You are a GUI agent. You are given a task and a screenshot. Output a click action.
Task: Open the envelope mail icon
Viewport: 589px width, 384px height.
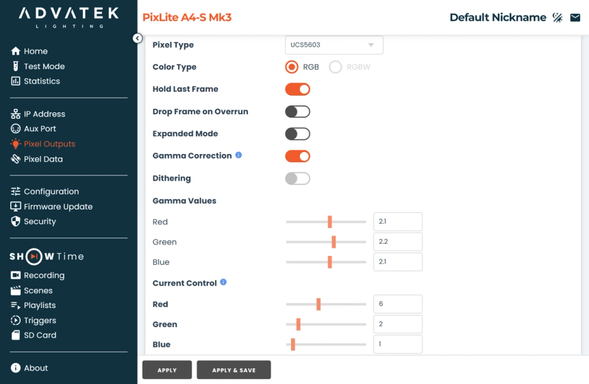click(x=575, y=18)
